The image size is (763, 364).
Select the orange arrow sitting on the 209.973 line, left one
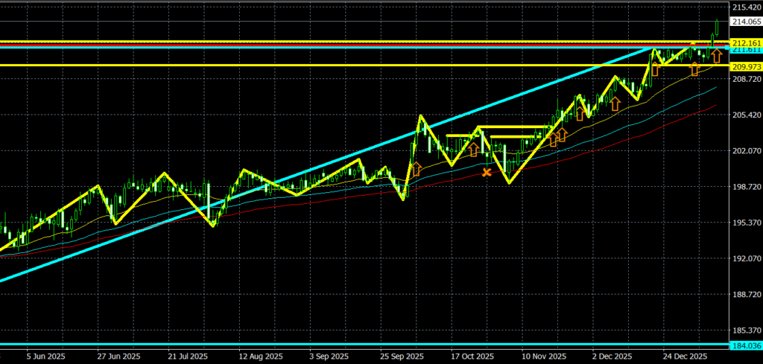point(656,69)
